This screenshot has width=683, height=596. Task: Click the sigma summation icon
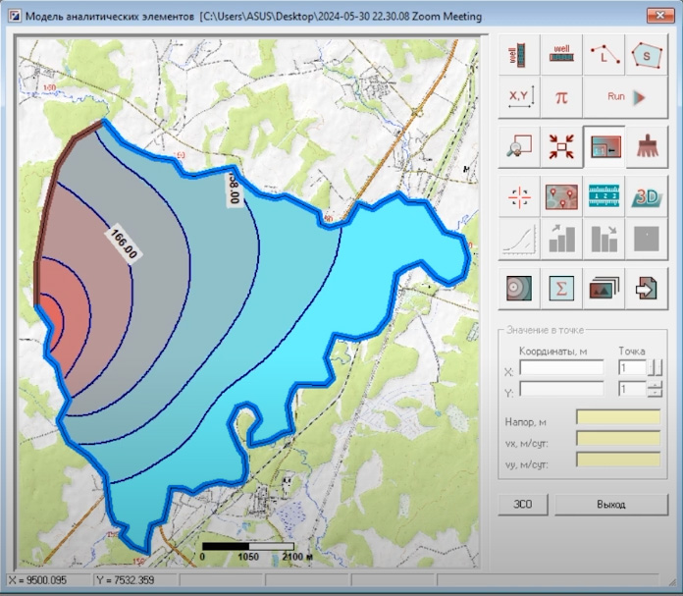point(561,289)
